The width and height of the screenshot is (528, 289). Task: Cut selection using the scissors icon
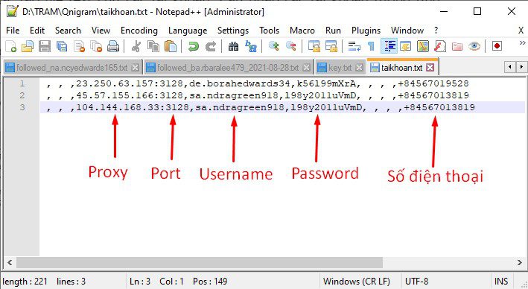[x=136, y=46]
